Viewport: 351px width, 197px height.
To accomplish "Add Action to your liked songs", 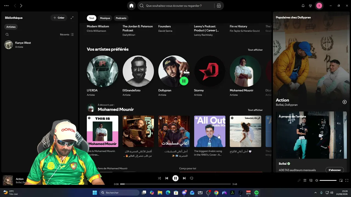I will (345, 102).
